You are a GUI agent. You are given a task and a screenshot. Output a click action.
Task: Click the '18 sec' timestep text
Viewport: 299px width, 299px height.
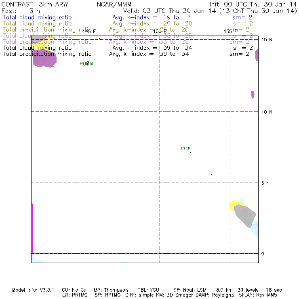(274, 290)
